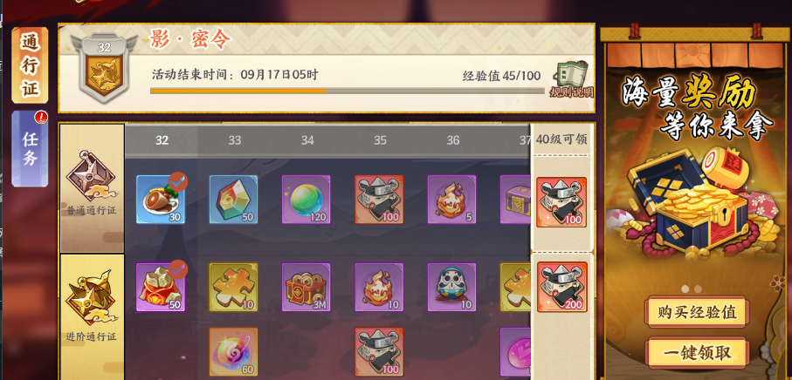Click the level 40 ninja reward with 200
The height and width of the screenshot is (380, 792).
pos(561,287)
